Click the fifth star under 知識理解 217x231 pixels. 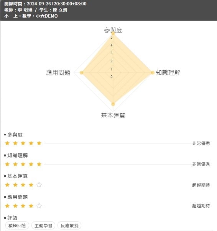39,164
